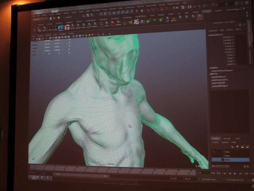Click play forwards button
This screenshot has height=191, width=254.
[x=235, y=173]
